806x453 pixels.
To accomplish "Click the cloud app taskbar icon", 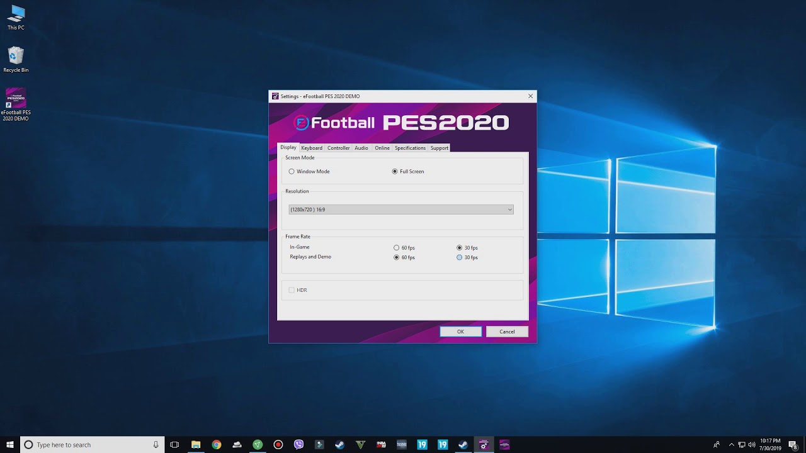I will click(x=237, y=445).
